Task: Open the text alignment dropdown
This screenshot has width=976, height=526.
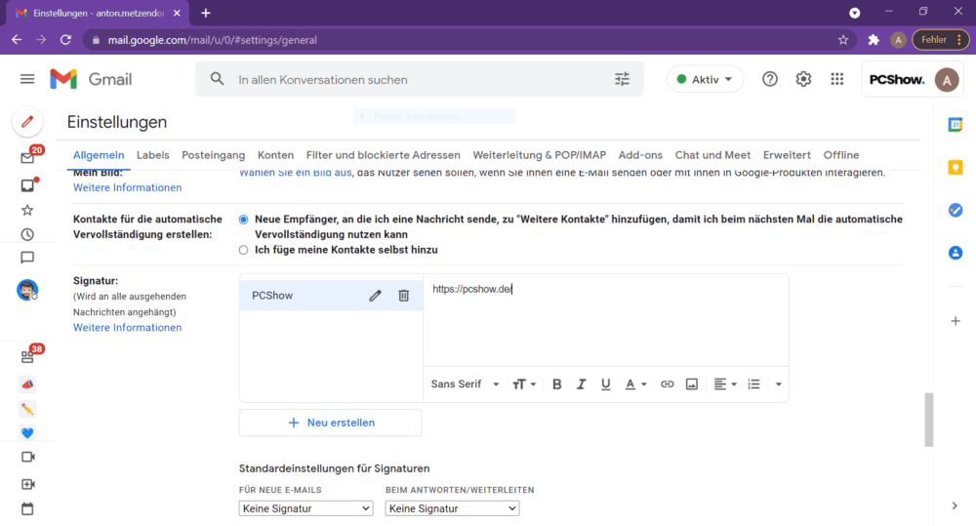Action: point(725,384)
